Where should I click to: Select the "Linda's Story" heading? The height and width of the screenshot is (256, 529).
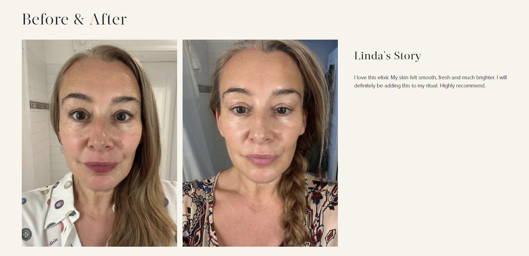click(387, 56)
